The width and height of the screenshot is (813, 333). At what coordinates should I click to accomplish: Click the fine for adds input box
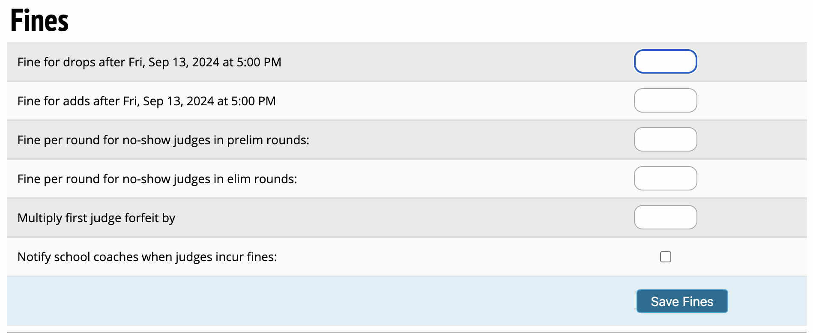point(665,101)
